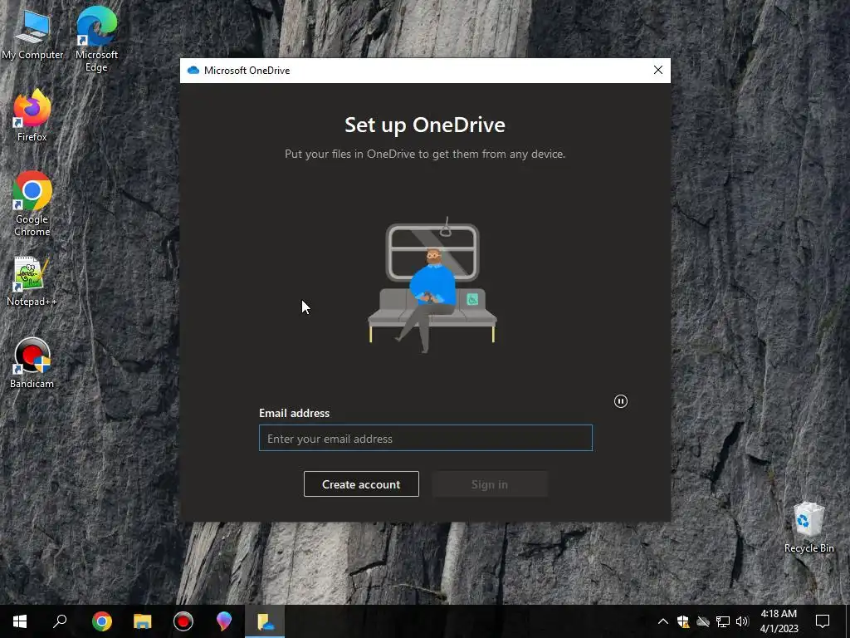This screenshot has height=638, width=850.
Task: Open the Action Center notifications icon
Action: point(823,621)
